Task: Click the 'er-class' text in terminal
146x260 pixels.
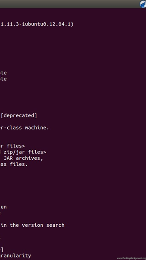Action: [11, 128]
